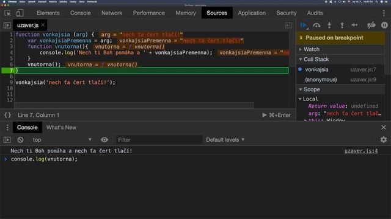
Task: Open the console drawer three-dot menu
Action: 7,127
